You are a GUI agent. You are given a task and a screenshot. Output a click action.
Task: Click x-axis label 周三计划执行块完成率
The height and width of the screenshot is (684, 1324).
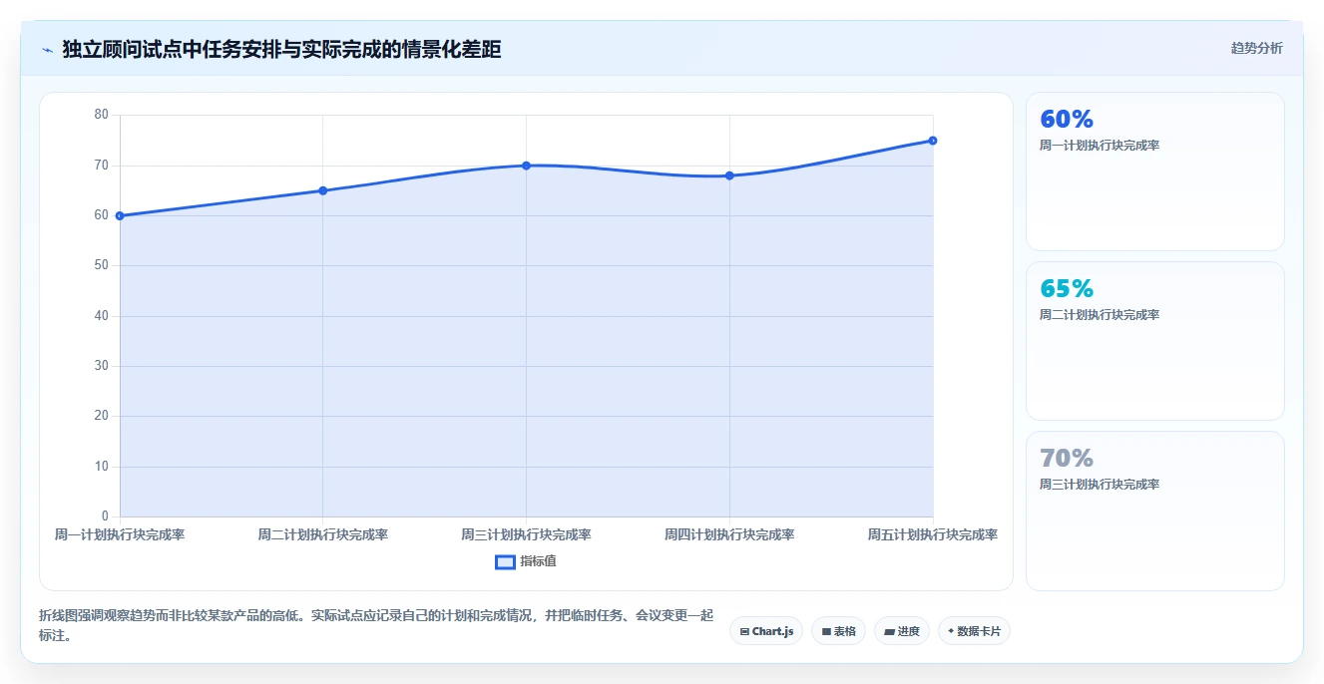click(526, 534)
